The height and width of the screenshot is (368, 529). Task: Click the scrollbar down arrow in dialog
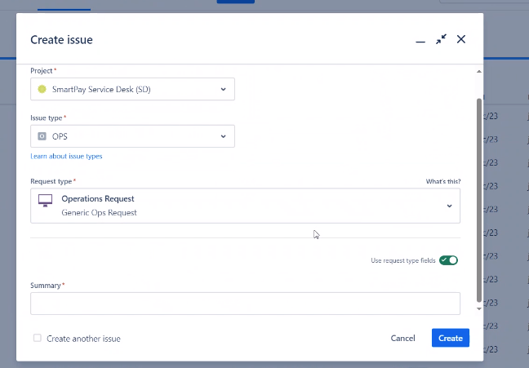pyautogui.click(x=479, y=309)
